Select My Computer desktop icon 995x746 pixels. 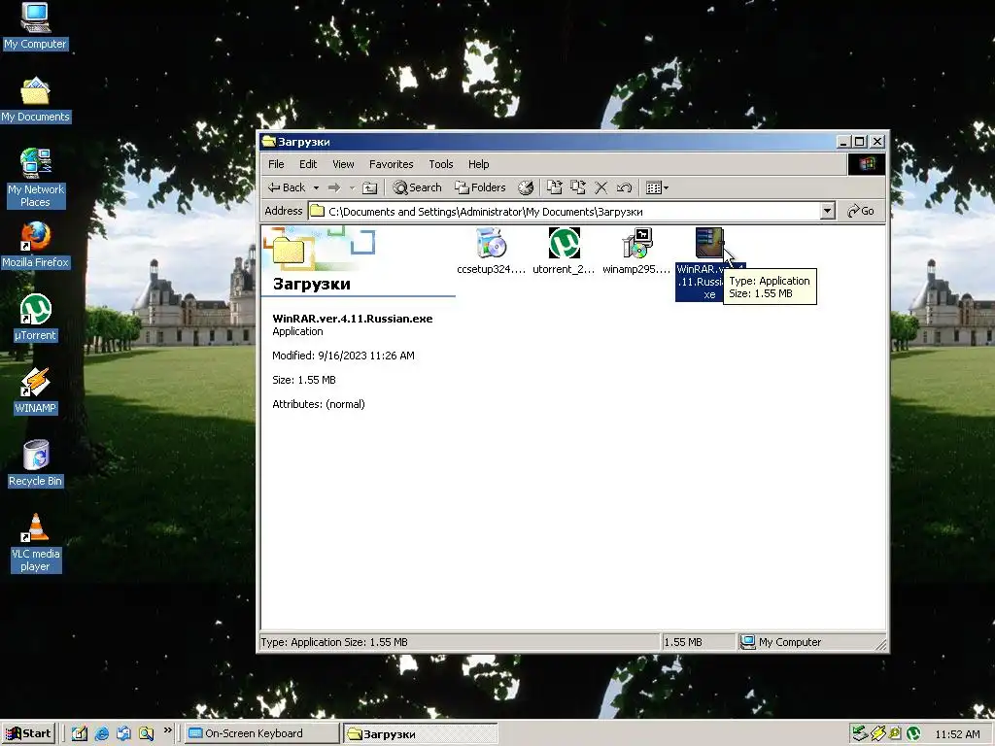point(35,26)
